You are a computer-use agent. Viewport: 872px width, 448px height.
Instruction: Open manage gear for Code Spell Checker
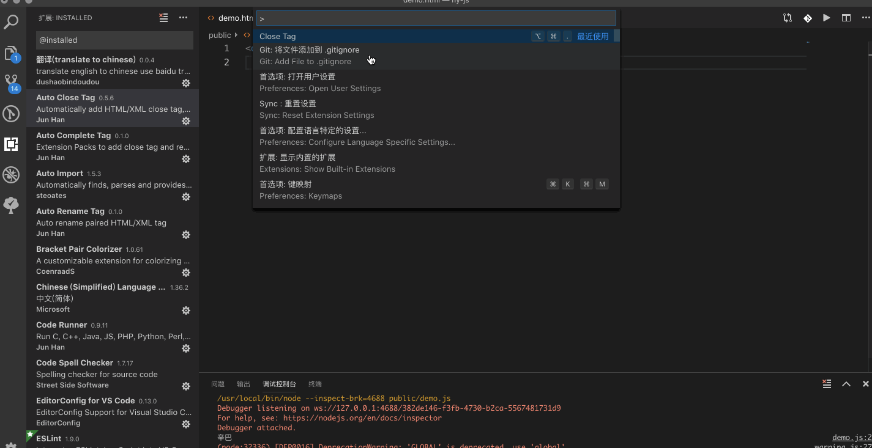[x=186, y=386]
